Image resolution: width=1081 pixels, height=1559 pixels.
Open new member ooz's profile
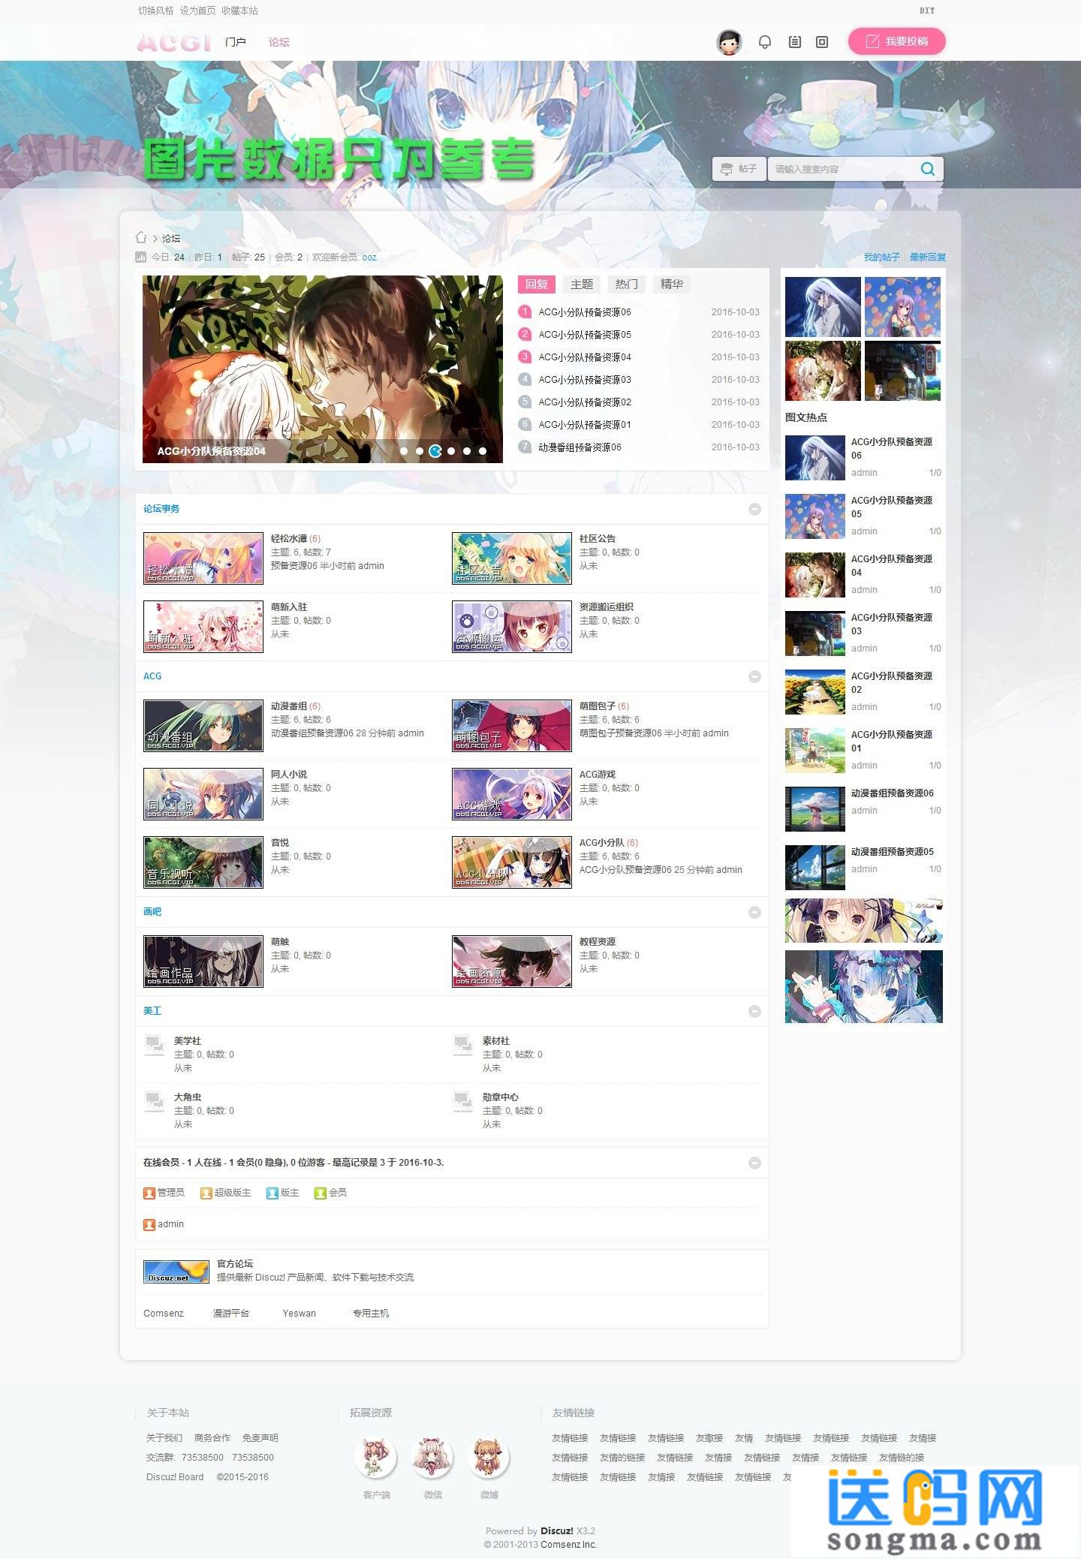(369, 257)
